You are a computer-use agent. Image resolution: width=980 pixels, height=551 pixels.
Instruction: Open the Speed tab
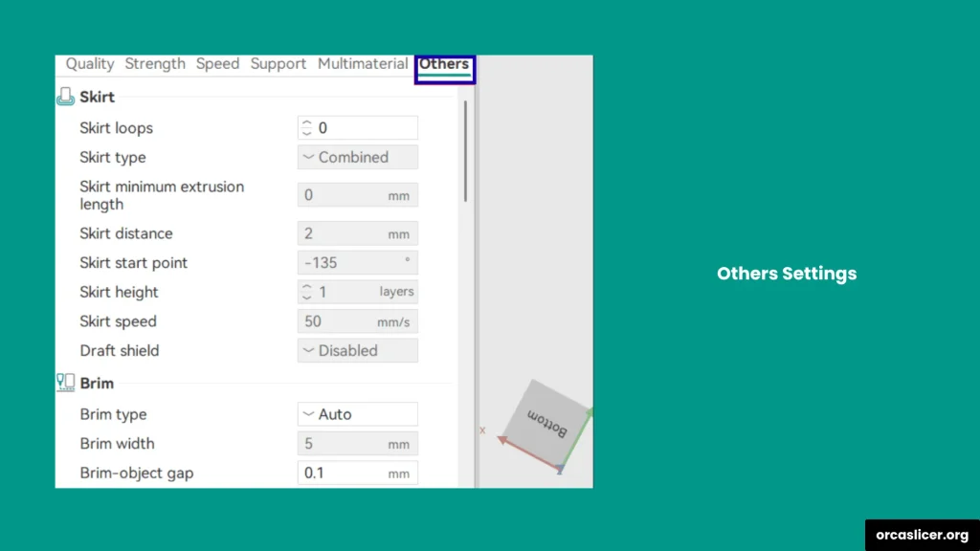coord(217,64)
